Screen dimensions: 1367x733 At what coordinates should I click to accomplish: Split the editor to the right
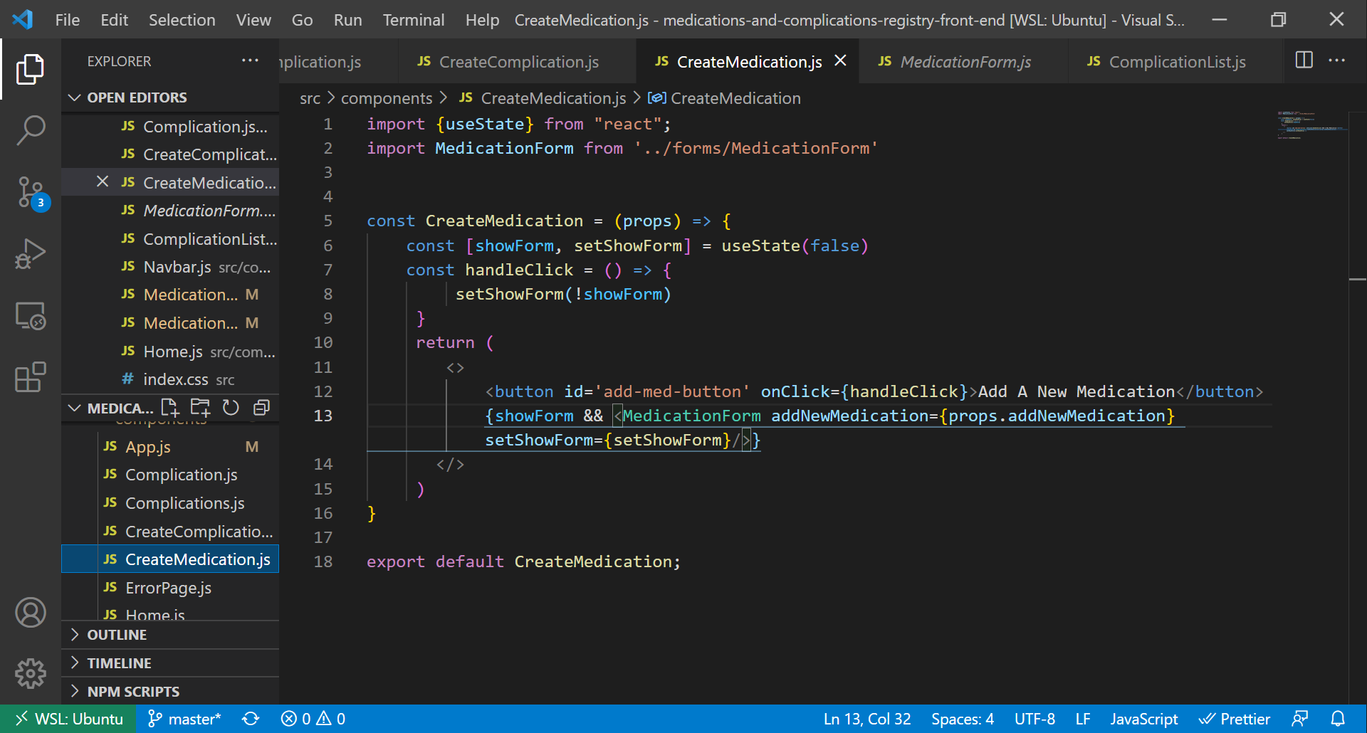(1304, 60)
